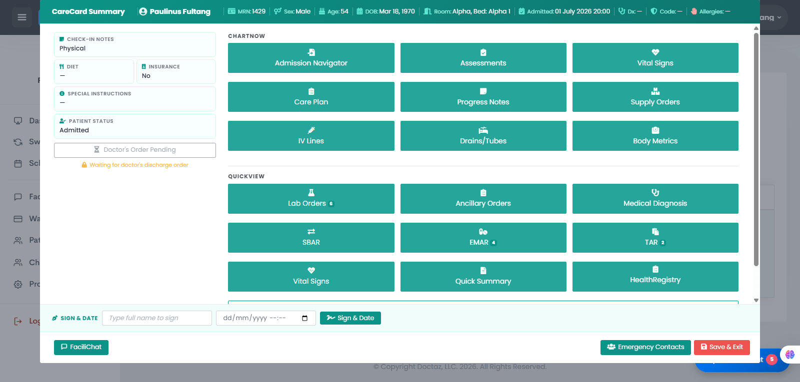Open the HealthRegistry tile
Image resolution: width=800 pixels, height=382 pixels.
click(x=655, y=277)
